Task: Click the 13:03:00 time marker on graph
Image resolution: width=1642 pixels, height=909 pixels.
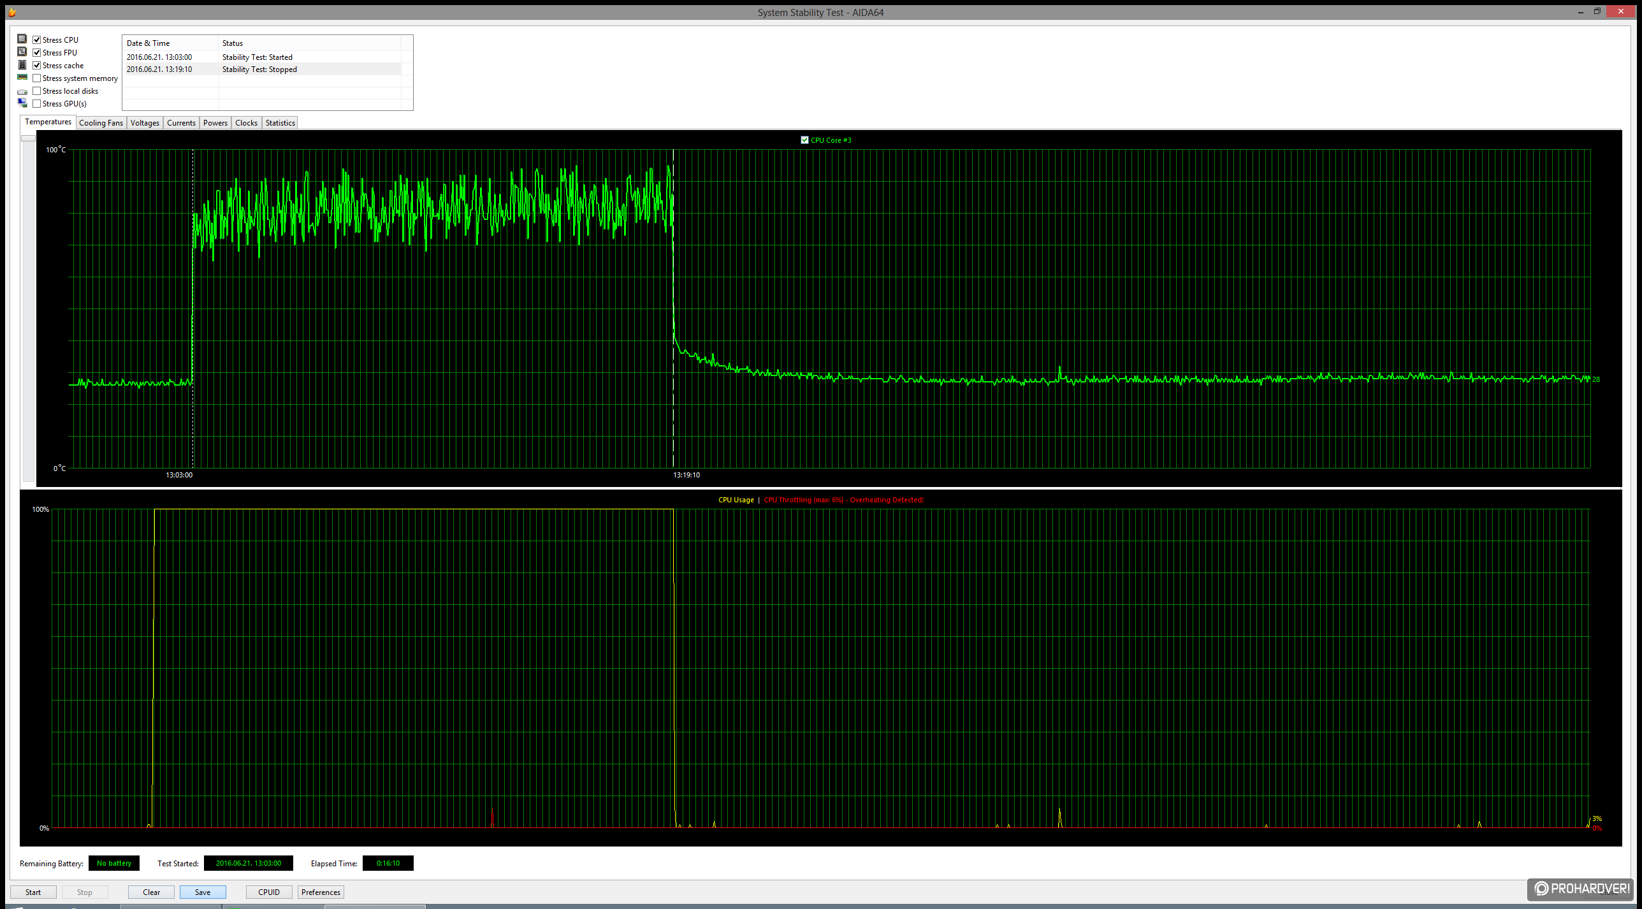Action: (179, 475)
